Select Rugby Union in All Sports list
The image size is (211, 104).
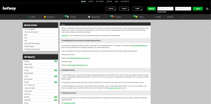pos(40,64)
